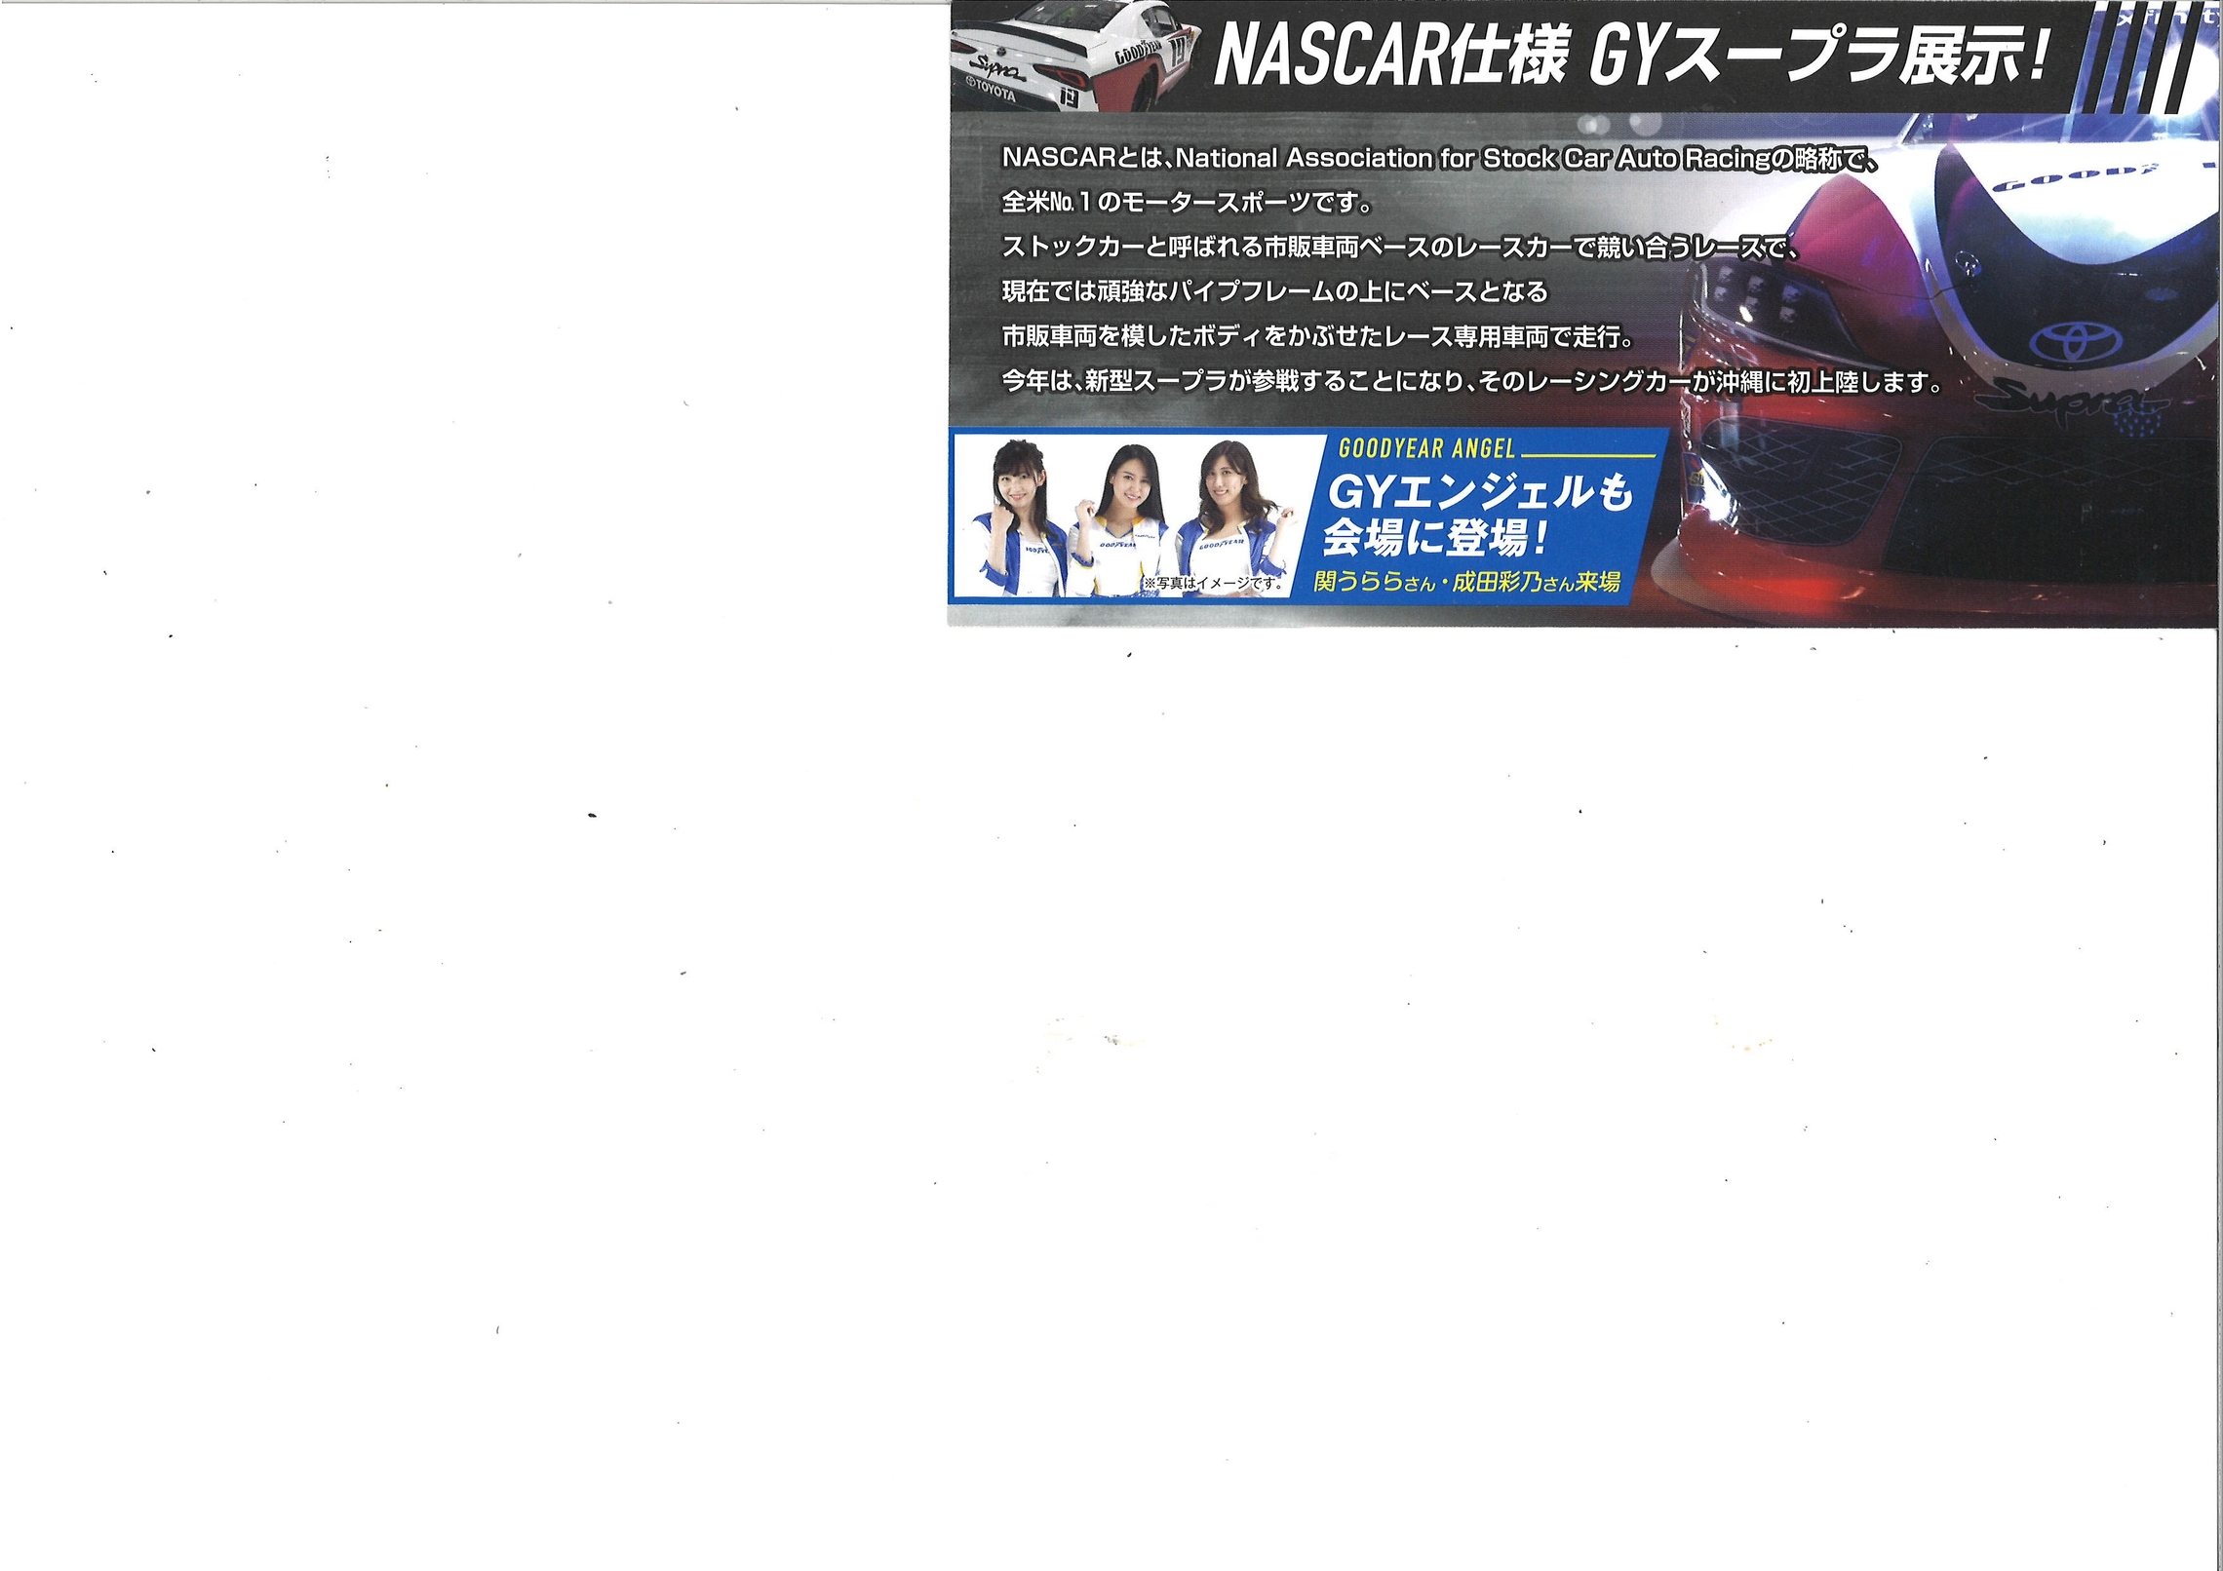Image resolution: width=2223 pixels, height=1571 pixels.
Task: Click the line "現在では頑強なパイプフレームの上にベースとなる"
Action: [x=1276, y=291]
